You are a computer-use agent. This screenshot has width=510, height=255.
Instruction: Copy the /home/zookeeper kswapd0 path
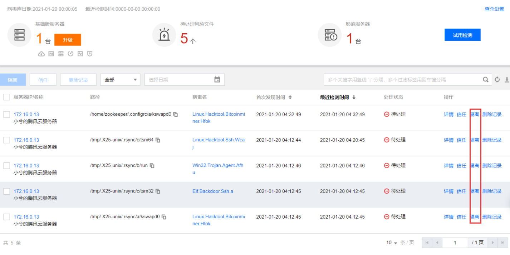176,114
